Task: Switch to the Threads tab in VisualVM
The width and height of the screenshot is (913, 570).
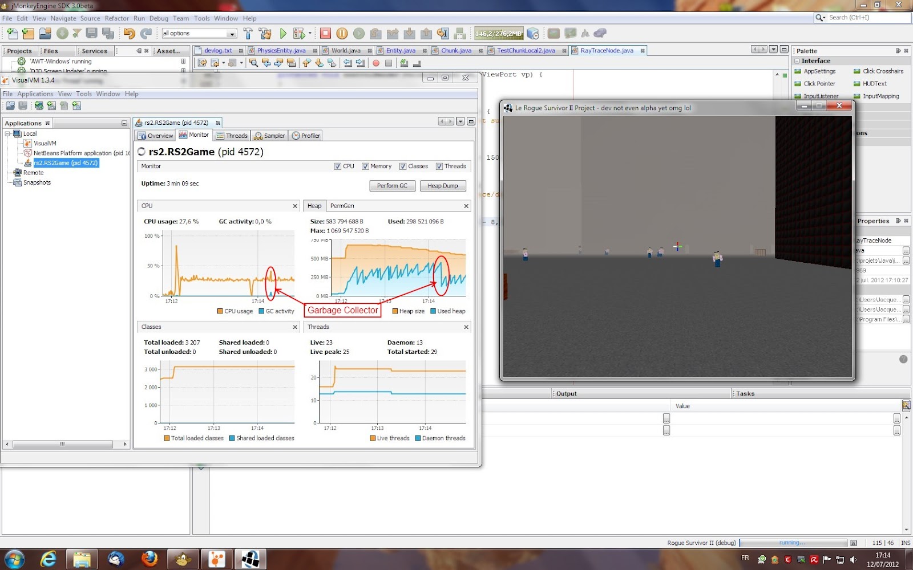Action: [232, 136]
